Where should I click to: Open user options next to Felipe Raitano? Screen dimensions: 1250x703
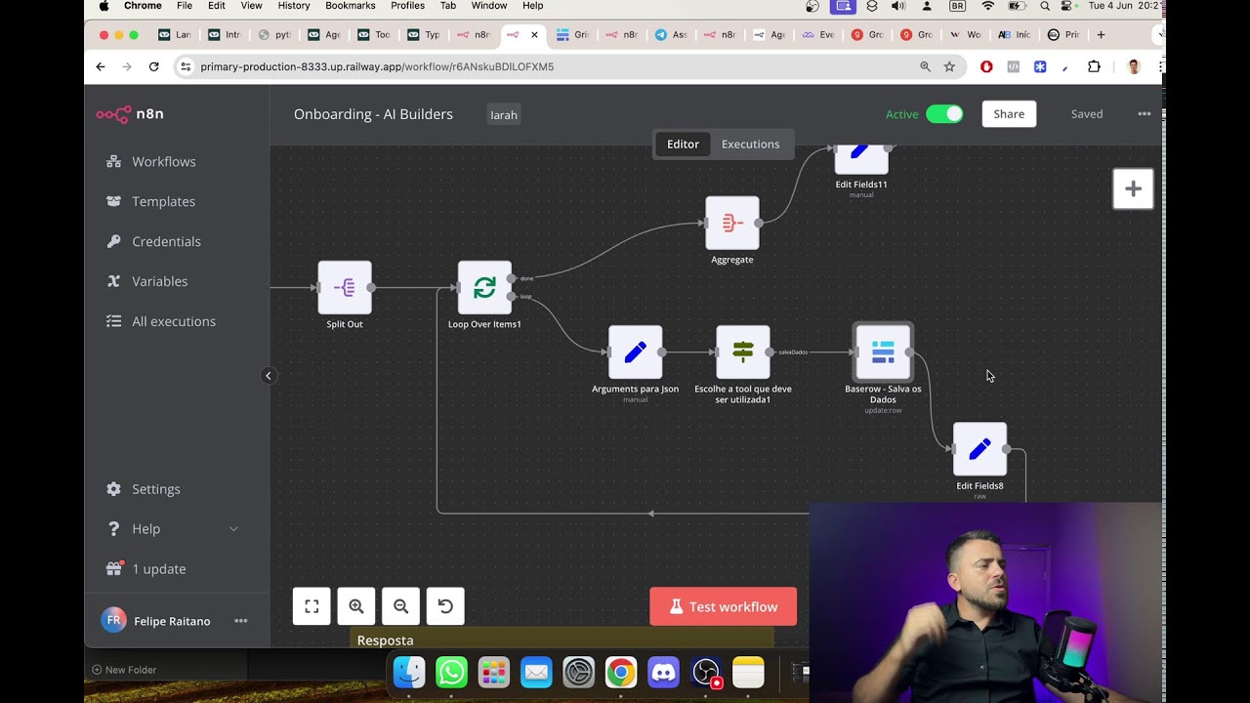[240, 621]
